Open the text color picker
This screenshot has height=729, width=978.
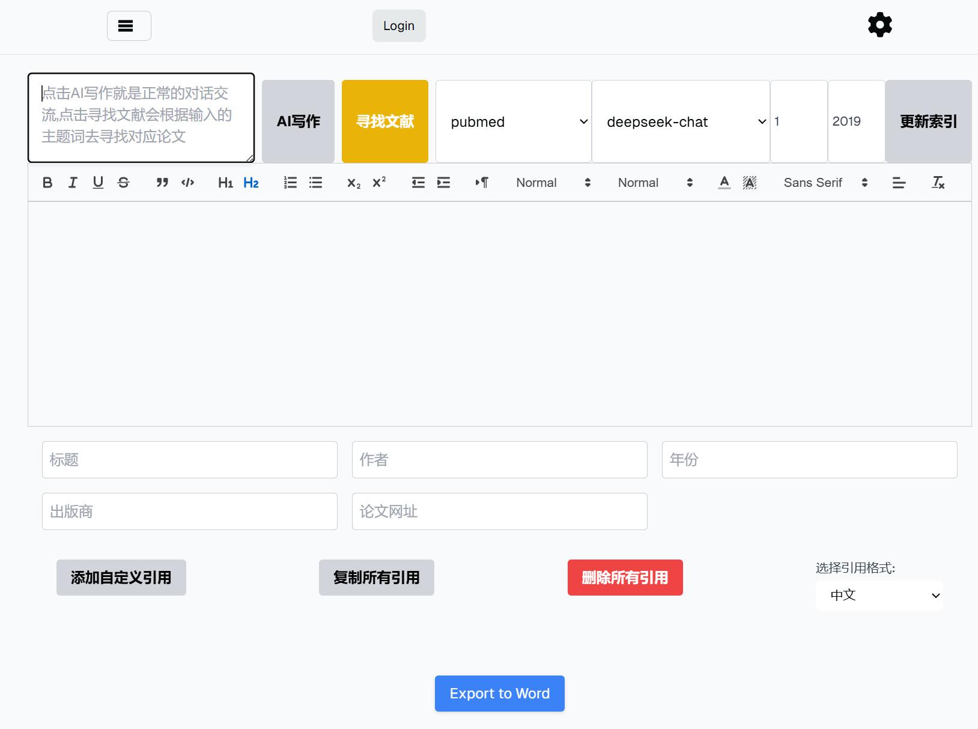point(724,183)
